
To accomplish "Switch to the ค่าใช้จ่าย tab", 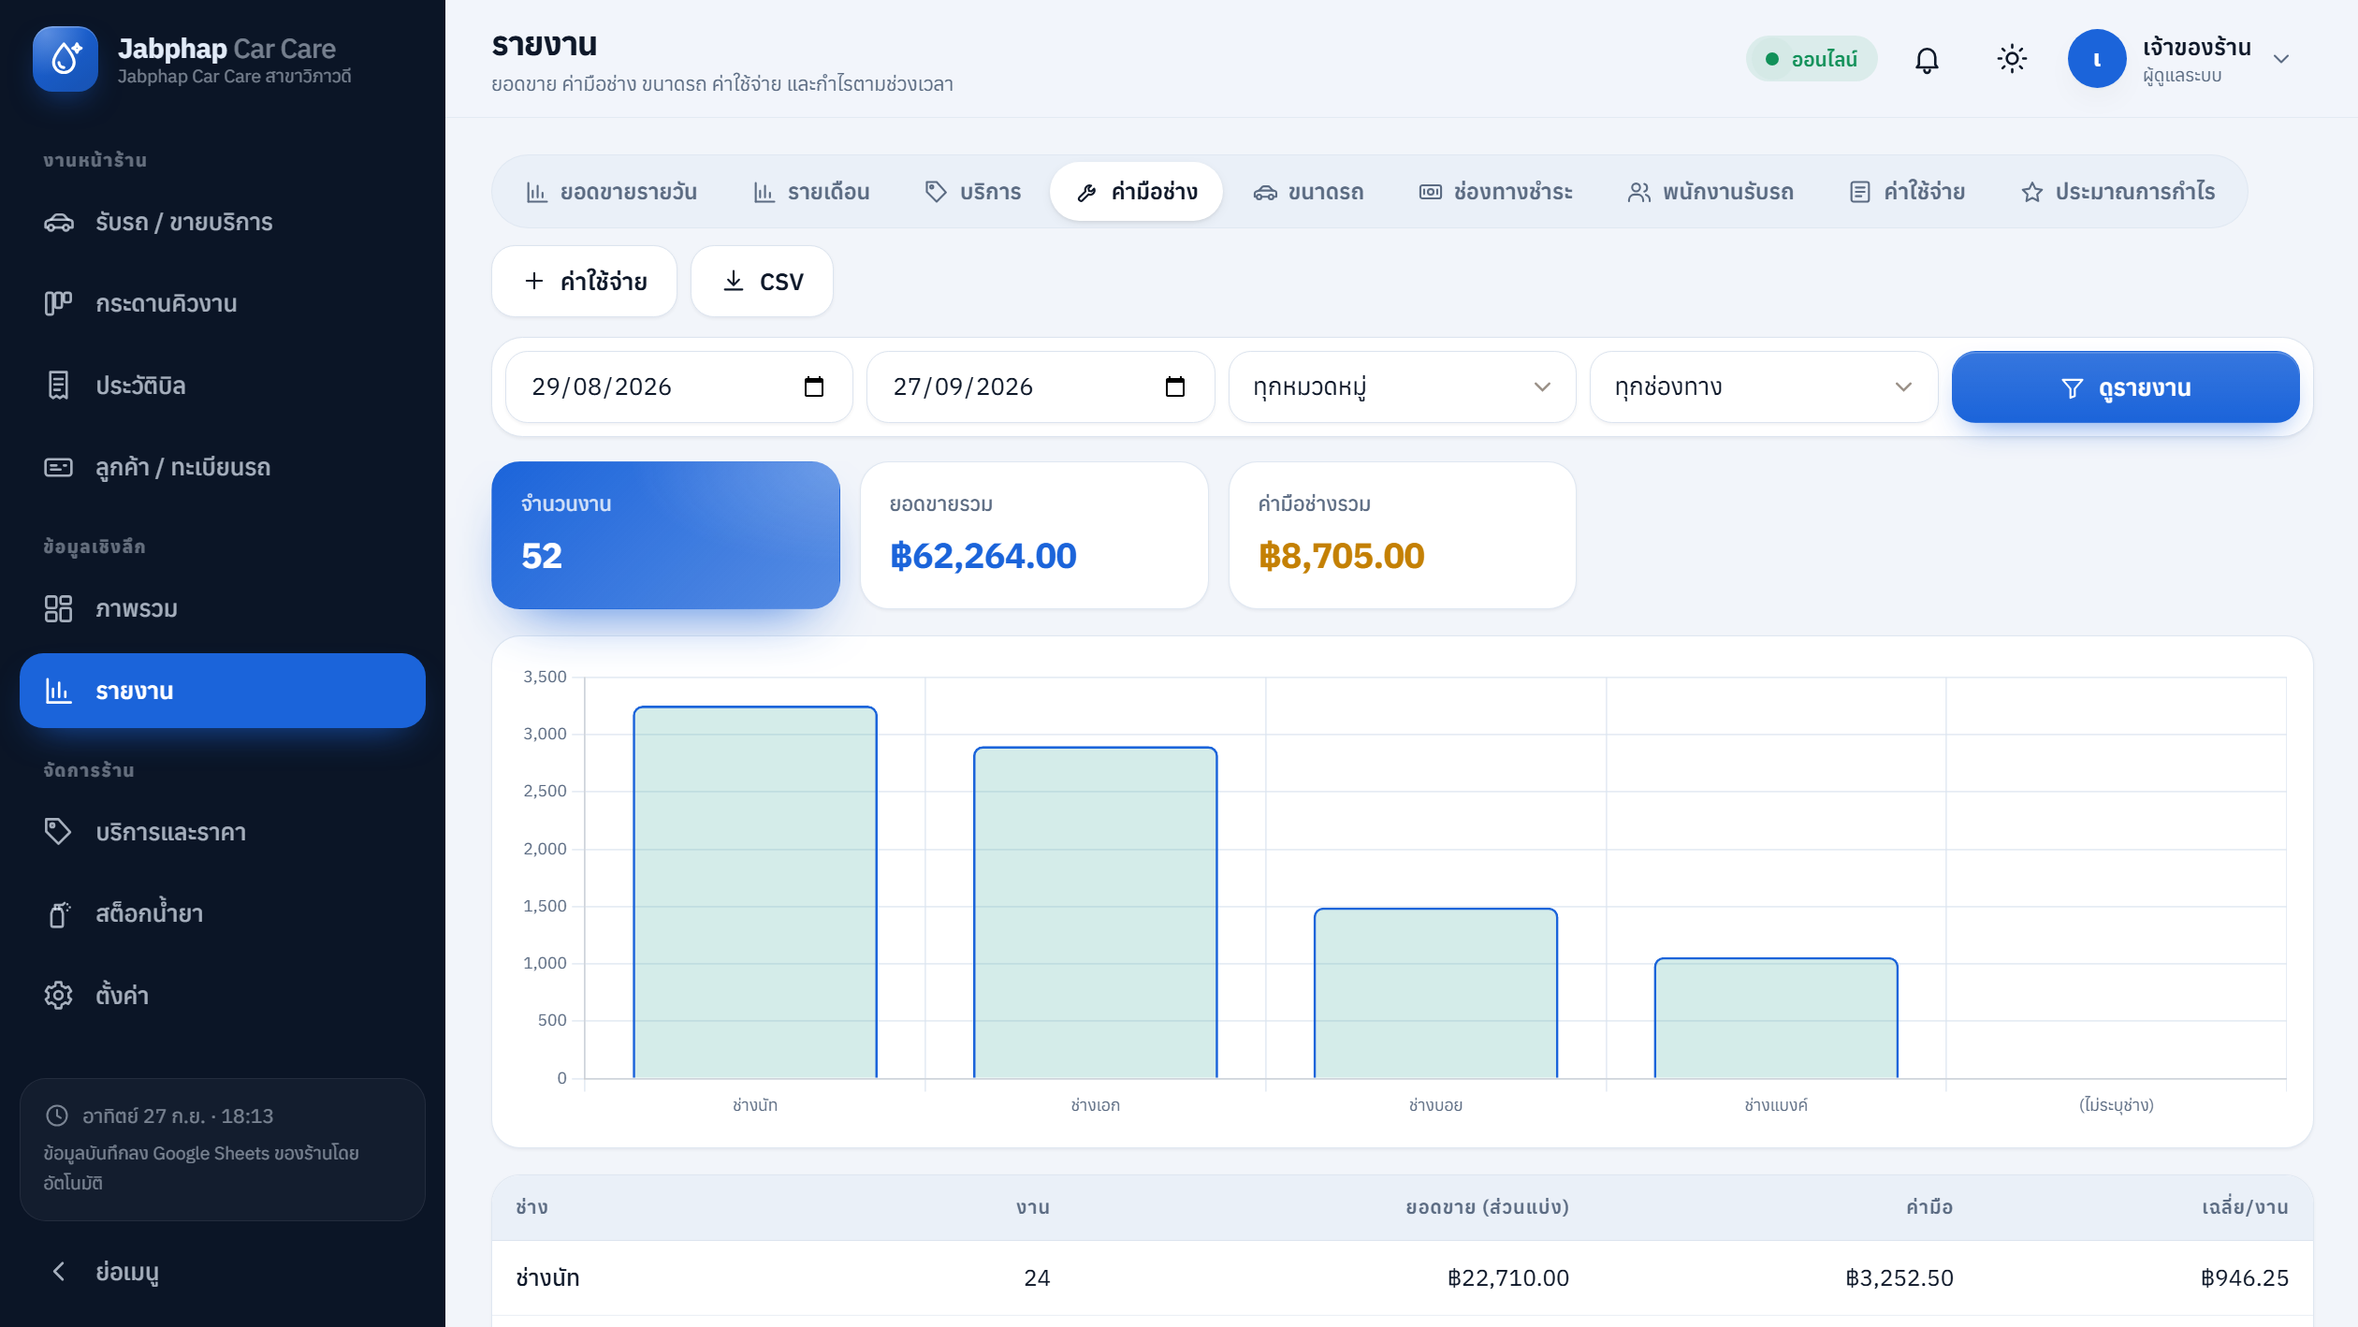I will coord(1907,192).
